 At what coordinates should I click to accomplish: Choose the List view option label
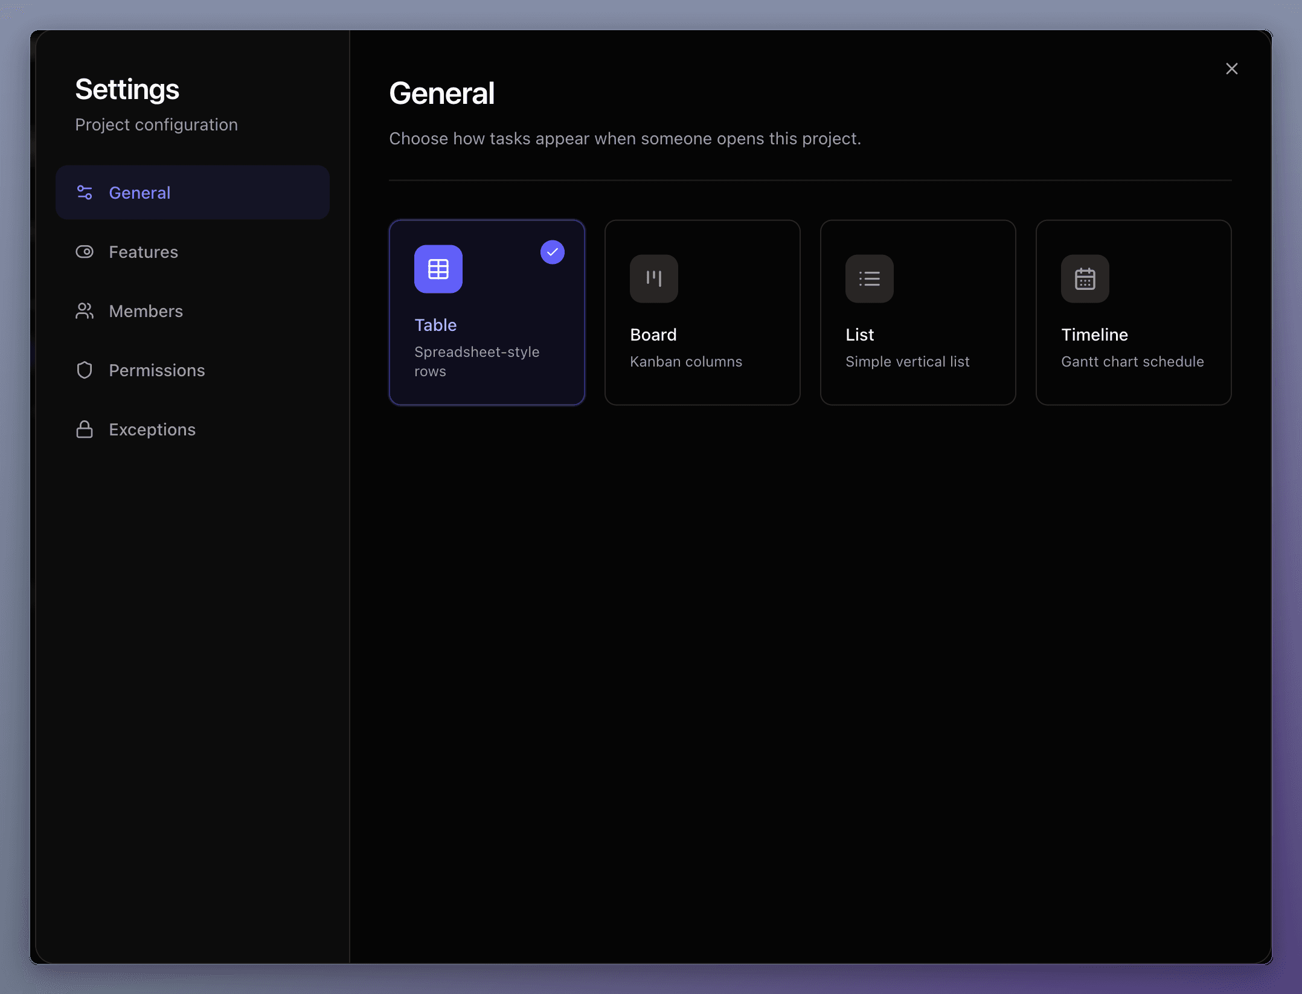860,335
